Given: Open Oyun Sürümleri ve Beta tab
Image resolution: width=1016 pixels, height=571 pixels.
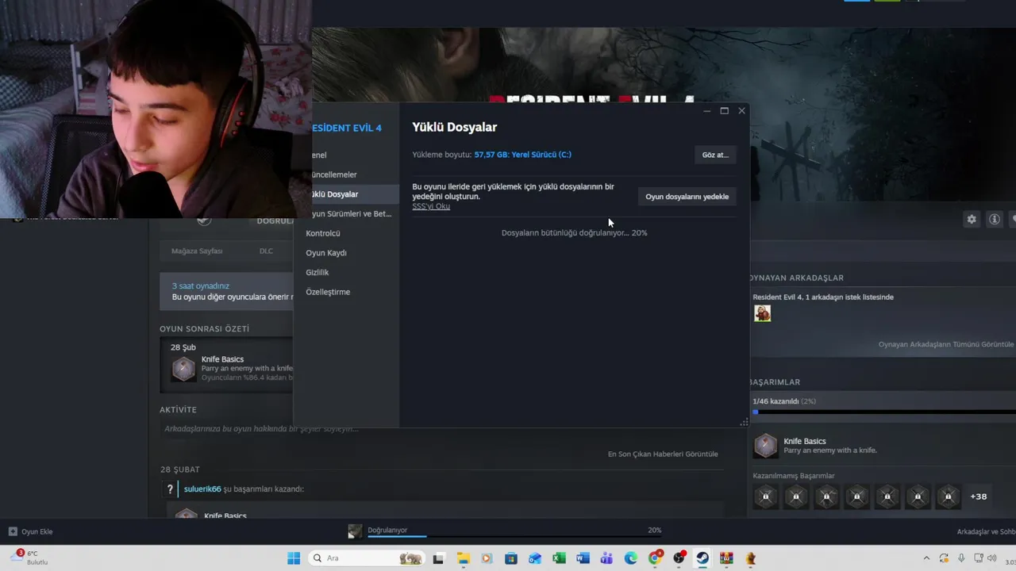Looking at the screenshot, I should [350, 214].
